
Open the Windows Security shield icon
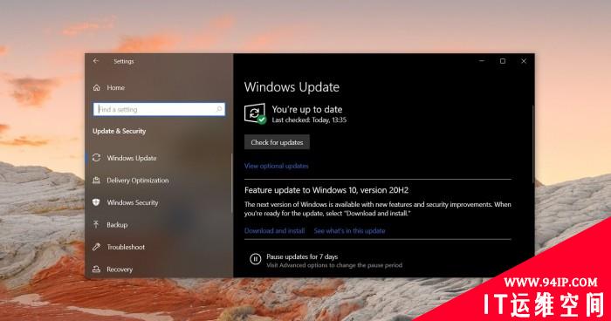tap(96, 202)
